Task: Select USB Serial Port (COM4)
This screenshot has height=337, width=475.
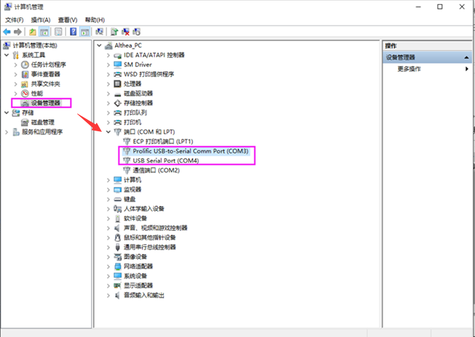Action: point(166,161)
